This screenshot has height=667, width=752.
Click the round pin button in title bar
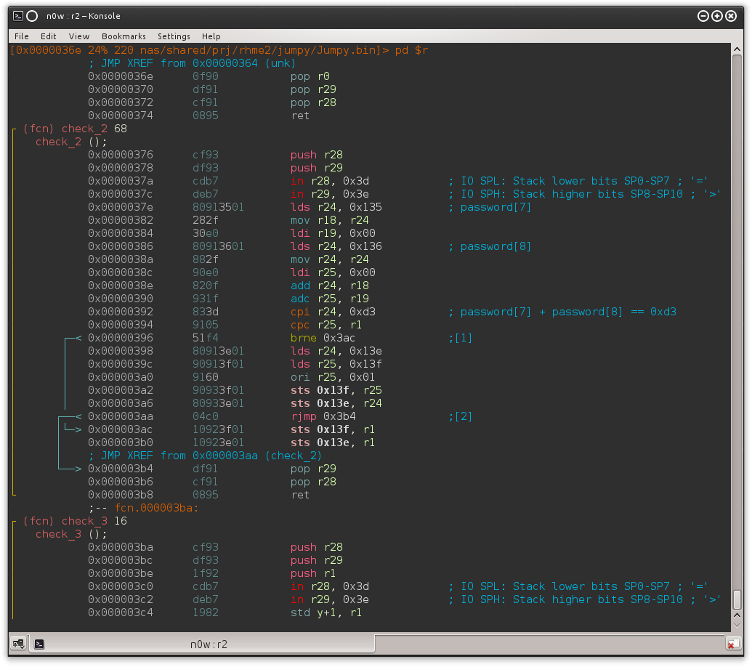click(32, 16)
